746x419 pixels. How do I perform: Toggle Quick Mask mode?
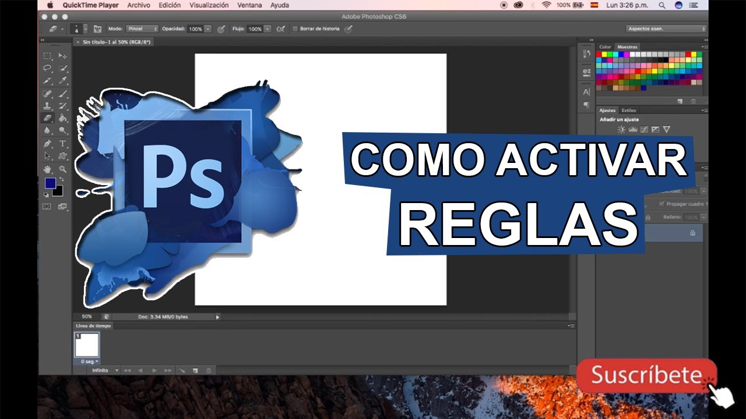point(47,206)
